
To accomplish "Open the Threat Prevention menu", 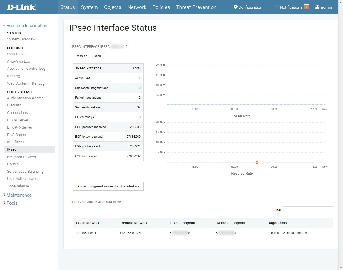I will click(196, 7).
